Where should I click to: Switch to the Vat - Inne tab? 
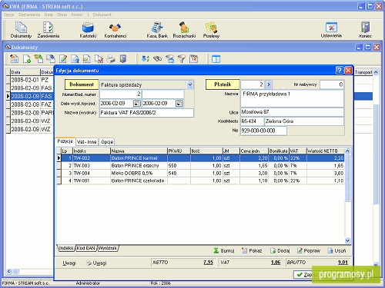[x=87, y=142]
